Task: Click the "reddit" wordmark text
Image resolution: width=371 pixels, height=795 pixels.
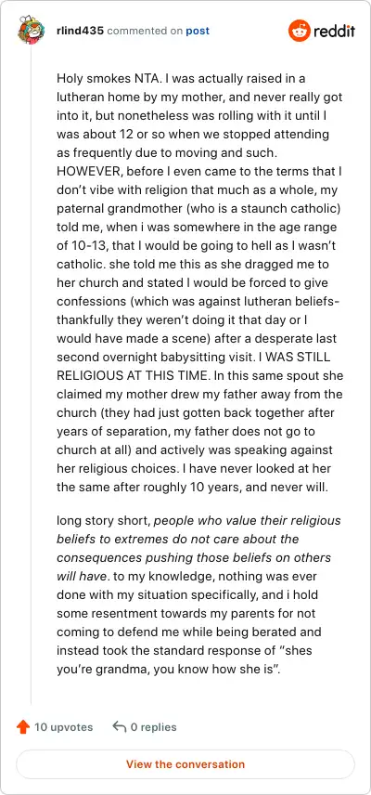Action: pos(334,31)
